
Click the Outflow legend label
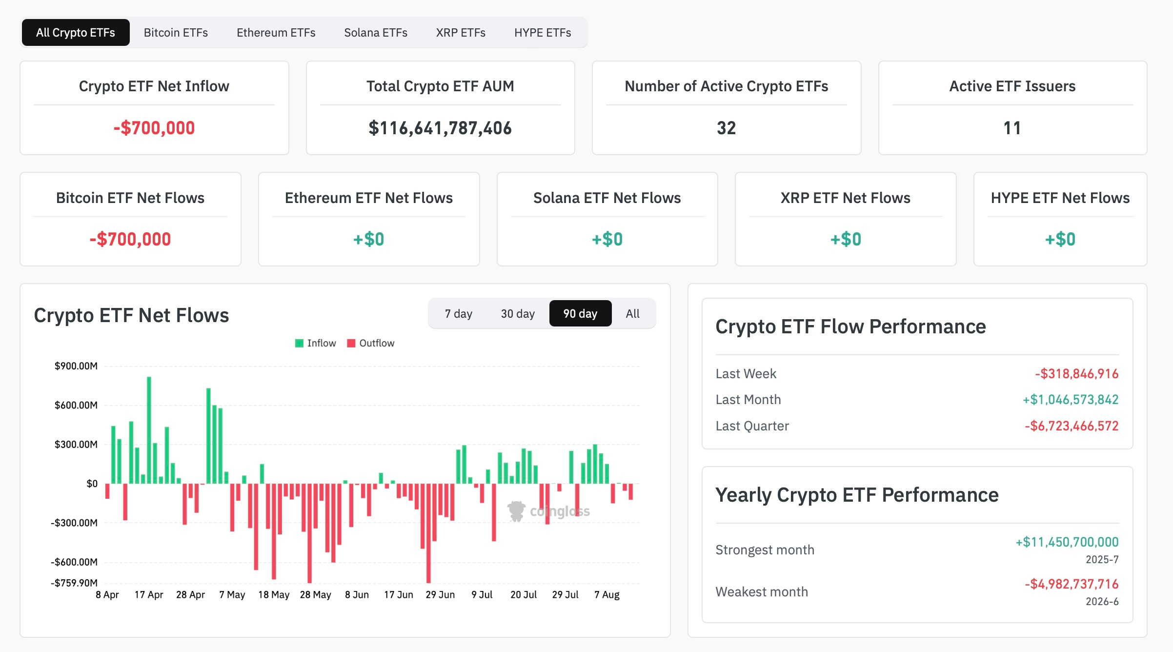pos(377,343)
